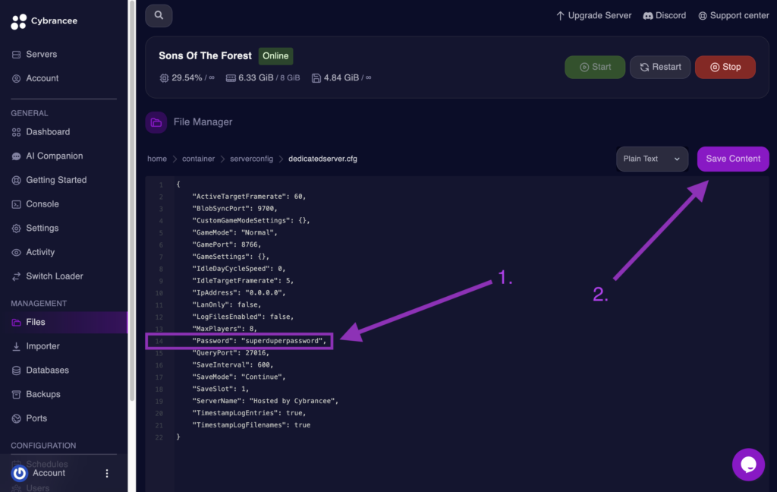Click the Ports globe icon
The width and height of the screenshot is (777, 492).
17,418
